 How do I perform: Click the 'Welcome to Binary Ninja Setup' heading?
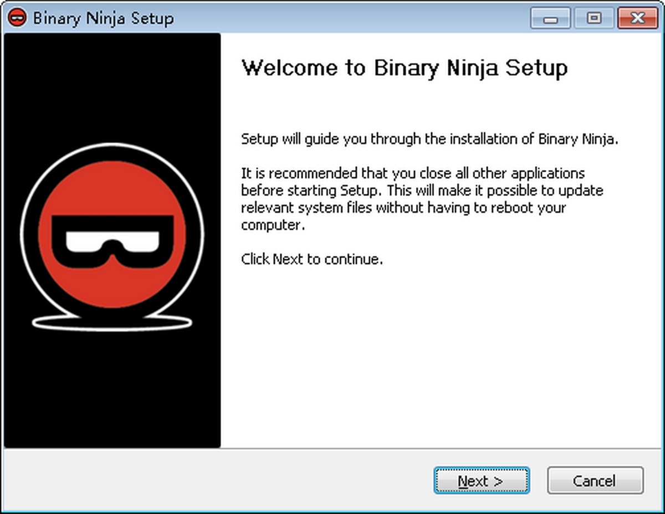[405, 68]
